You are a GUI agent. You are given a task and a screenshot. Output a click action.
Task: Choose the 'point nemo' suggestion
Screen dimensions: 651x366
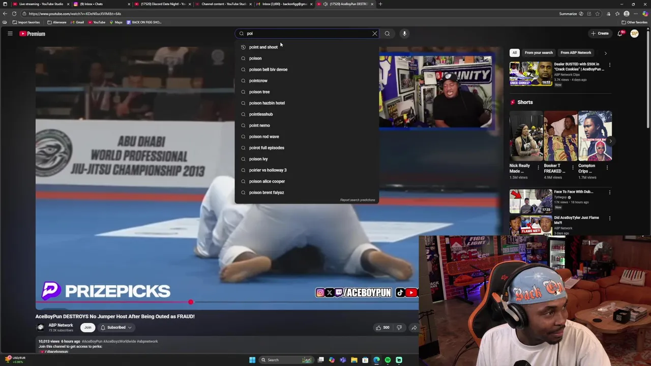(307, 125)
